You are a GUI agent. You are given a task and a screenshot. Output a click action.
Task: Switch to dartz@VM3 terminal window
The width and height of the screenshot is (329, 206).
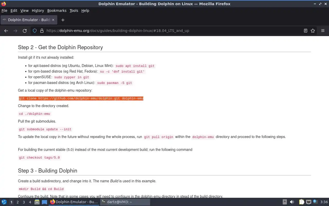[x=125, y=202]
